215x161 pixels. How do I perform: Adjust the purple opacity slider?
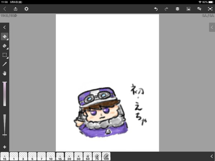click(5, 94)
